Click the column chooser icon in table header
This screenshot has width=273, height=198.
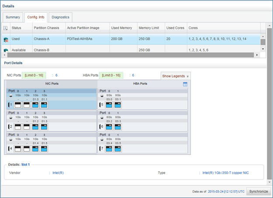(x=6, y=28)
